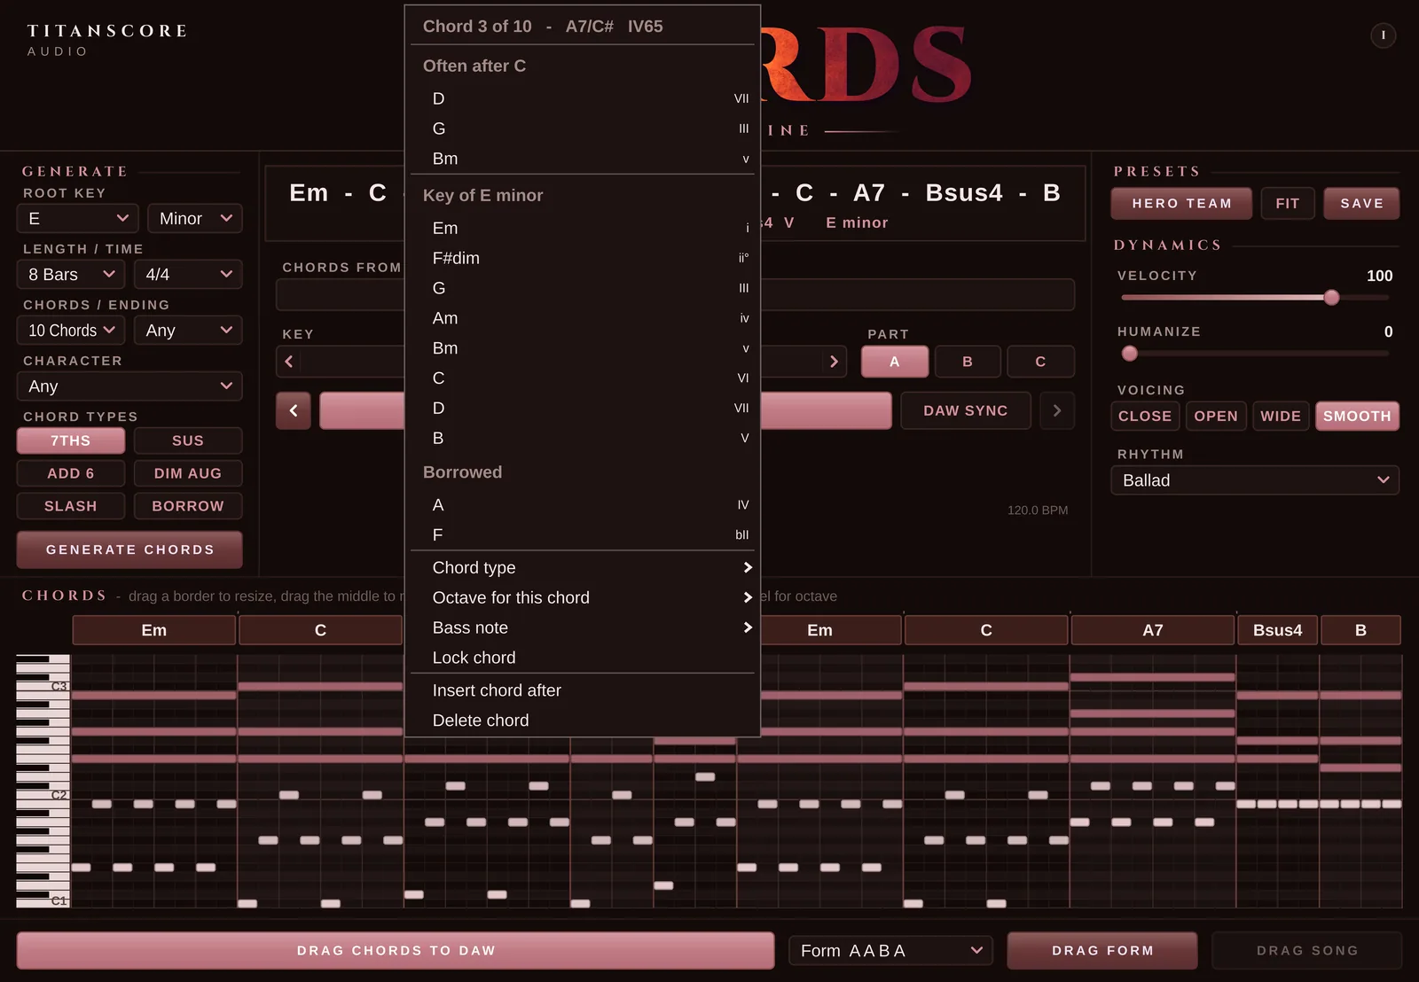This screenshot has width=1419, height=982.
Task: Select SMOOTH voicing
Action: tap(1357, 416)
